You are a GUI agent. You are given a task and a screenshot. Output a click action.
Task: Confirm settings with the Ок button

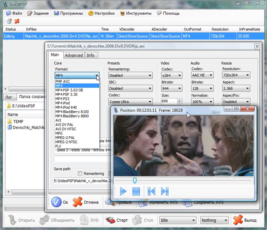60,202
